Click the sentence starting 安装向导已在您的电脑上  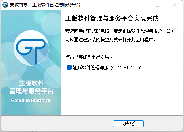[x=119, y=31]
